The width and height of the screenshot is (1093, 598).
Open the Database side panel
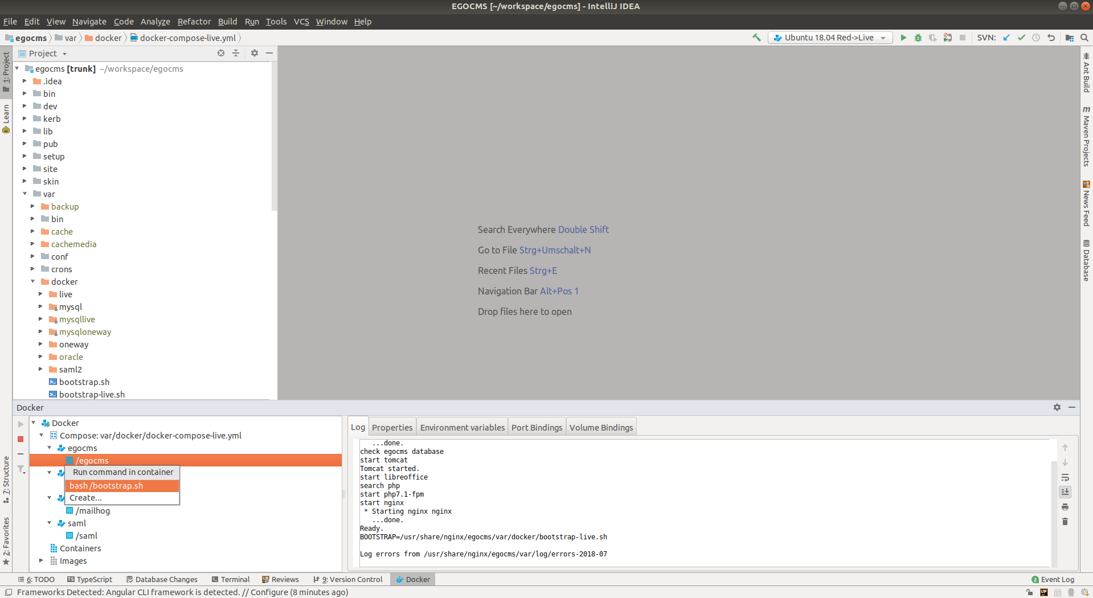tap(1086, 261)
